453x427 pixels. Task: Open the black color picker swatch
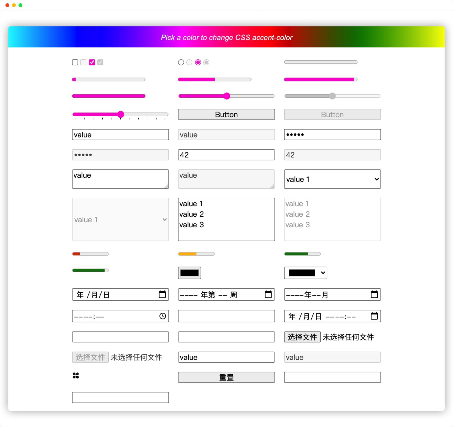click(189, 273)
